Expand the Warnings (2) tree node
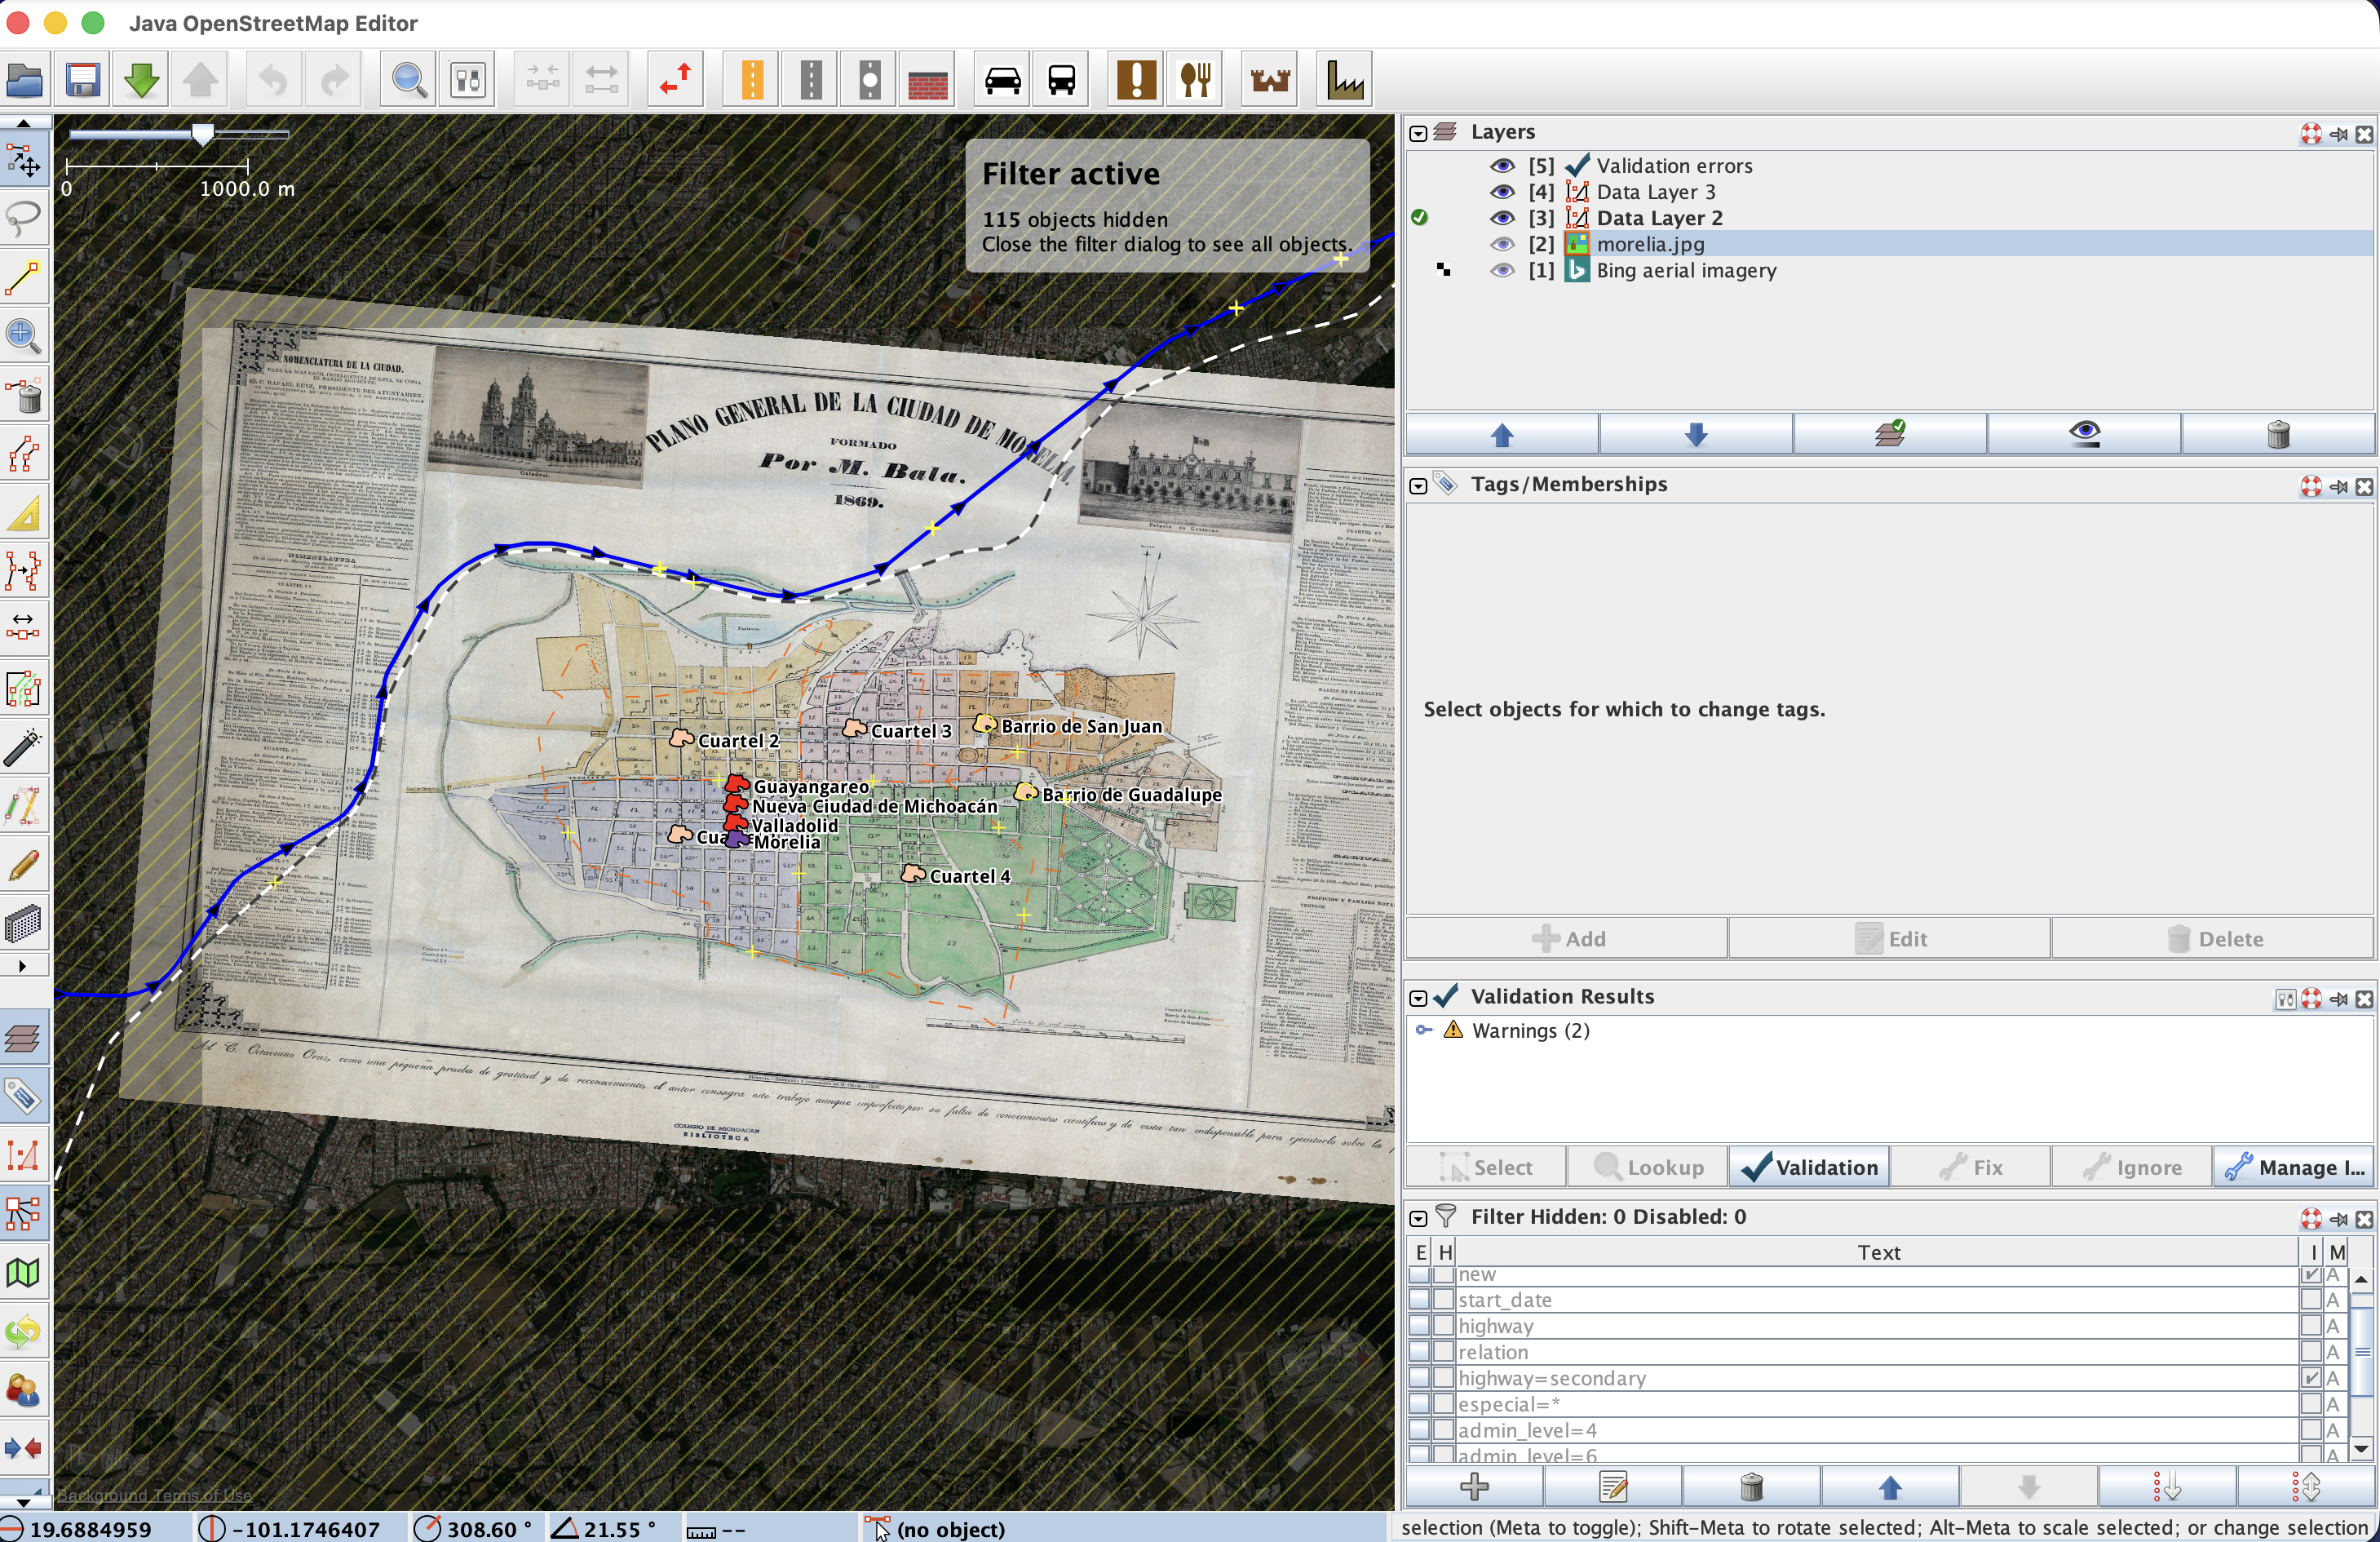 point(1425,1030)
